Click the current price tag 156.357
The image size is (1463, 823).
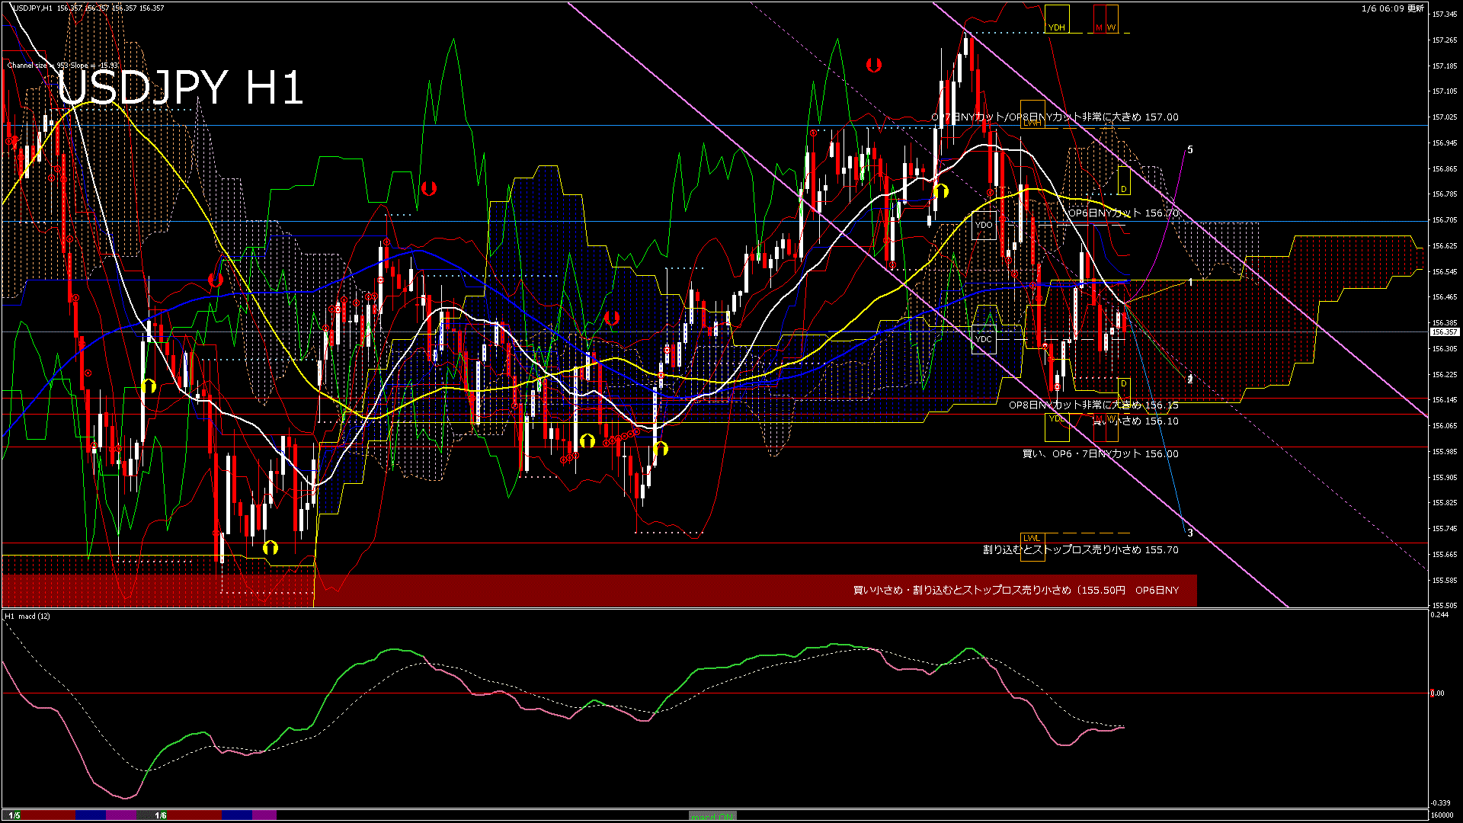pyautogui.click(x=1443, y=332)
